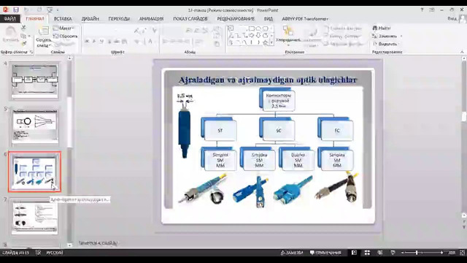This screenshot has height=263, width=467.
Task: Switch to the ВСТАВКА tab
Action: [63, 18]
